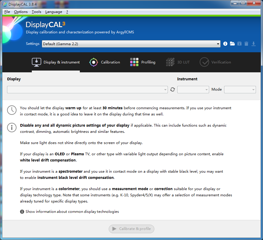
Task: Close the DisplayCAL window
Action: (254, 3)
